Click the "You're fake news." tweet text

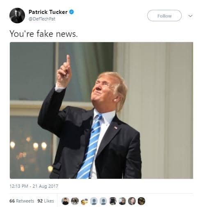43,34
